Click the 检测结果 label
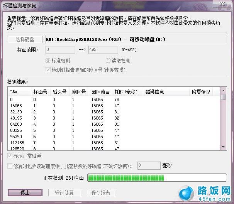The image size is (234, 204). click(18, 82)
